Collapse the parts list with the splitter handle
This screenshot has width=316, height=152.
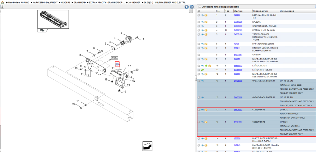point(196,78)
